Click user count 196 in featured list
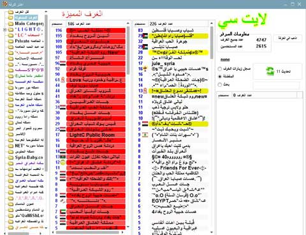The image size is (306, 235). (59, 31)
